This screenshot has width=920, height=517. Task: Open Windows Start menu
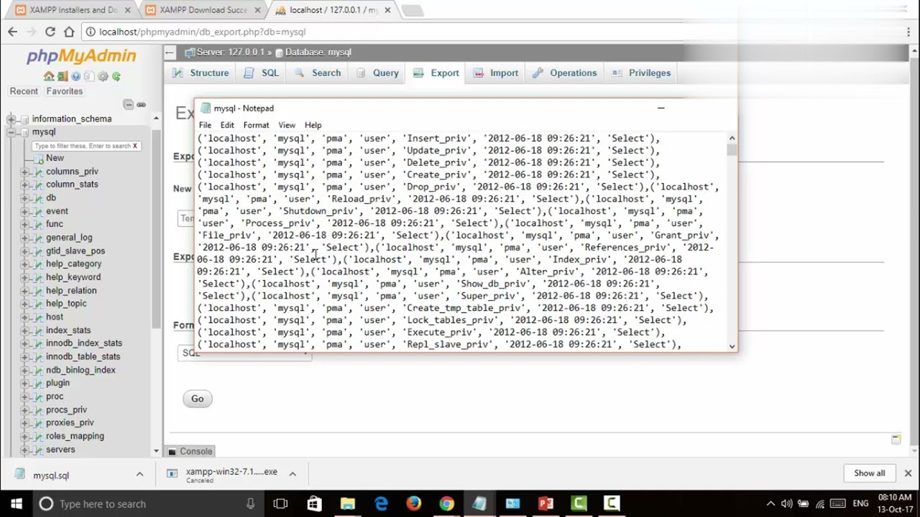(x=16, y=504)
